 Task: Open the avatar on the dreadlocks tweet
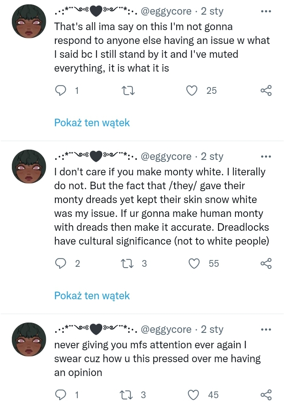point(28,169)
